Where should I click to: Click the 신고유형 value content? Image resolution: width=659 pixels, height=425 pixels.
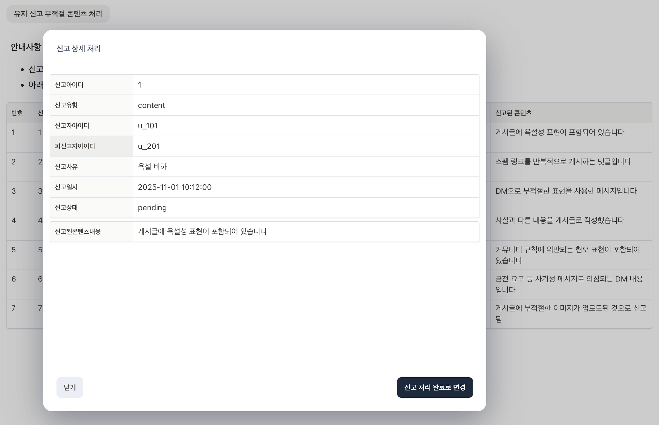151,105
